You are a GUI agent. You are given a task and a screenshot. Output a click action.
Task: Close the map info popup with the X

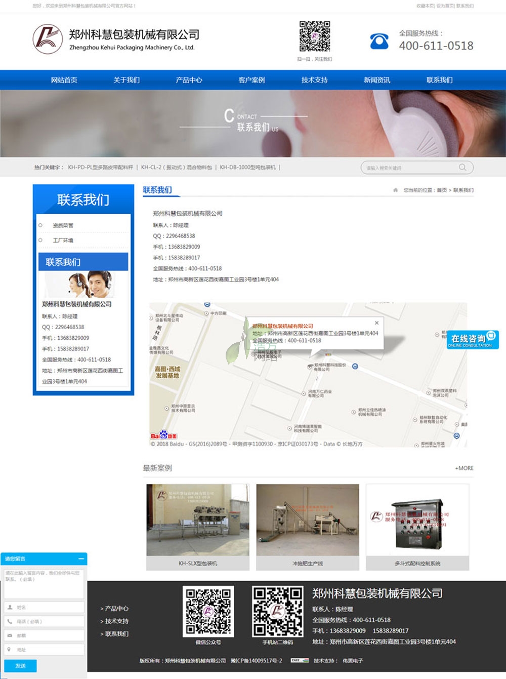(376, 323)
